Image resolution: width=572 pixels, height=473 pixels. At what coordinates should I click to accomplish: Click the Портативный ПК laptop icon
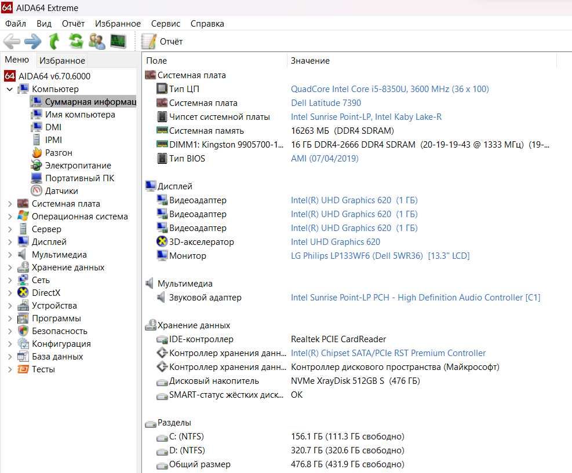[37, 178]
